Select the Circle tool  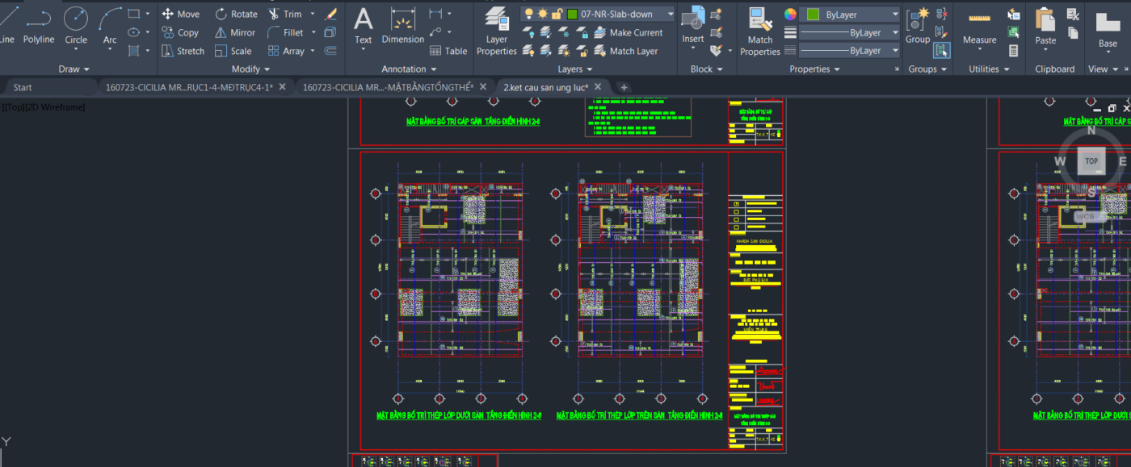pyautogui.click(x=76, y=24)
